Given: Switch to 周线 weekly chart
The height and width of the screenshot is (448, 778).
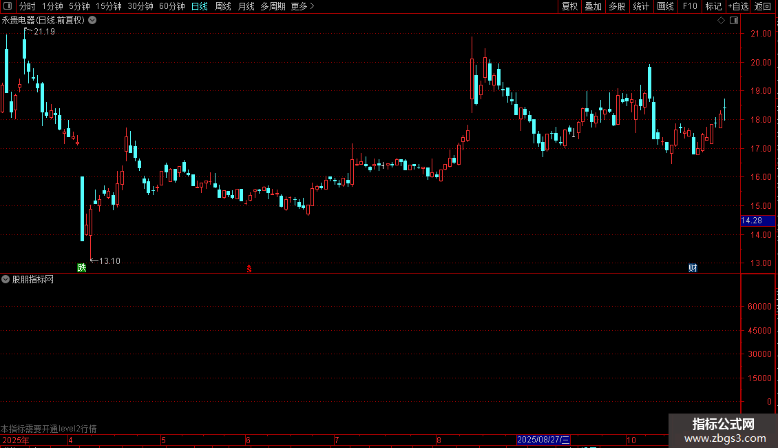Looking at the screenshot, I should point(223,6).
